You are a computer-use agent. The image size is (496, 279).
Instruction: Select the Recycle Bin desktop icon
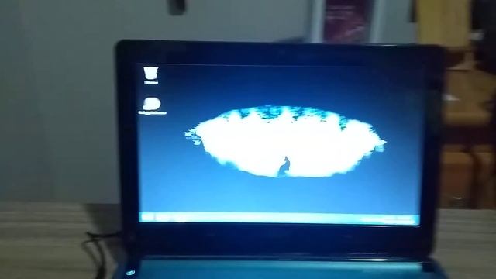pos(151,75)
